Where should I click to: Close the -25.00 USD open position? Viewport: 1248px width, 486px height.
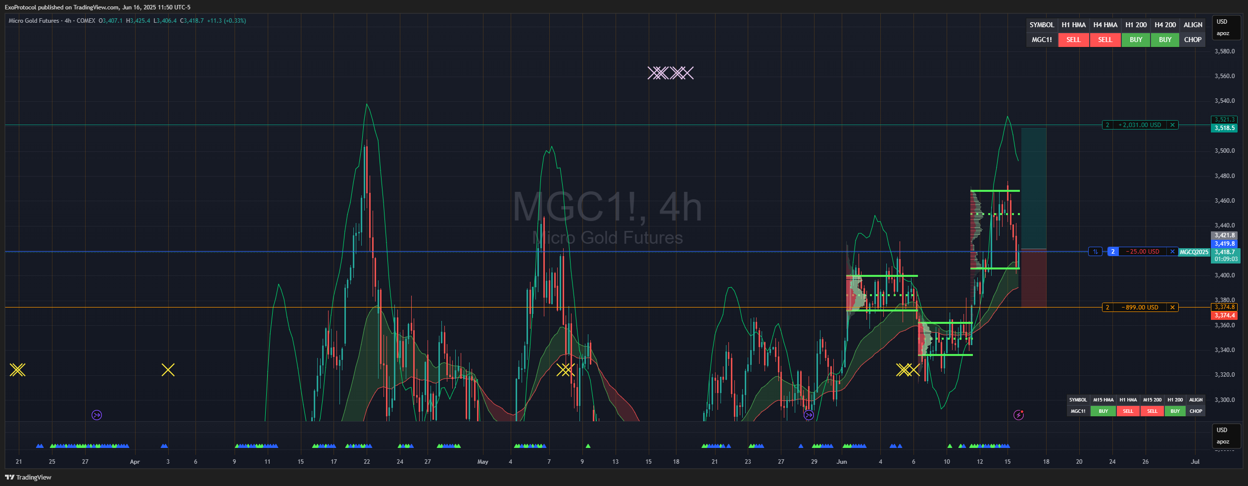(x=1172, y=252)
